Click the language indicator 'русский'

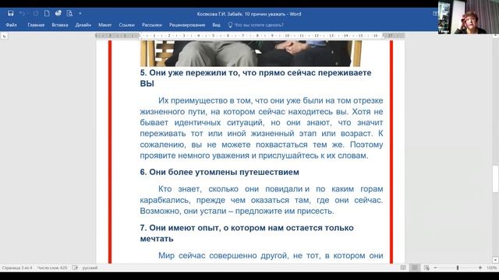coord(90,268)
